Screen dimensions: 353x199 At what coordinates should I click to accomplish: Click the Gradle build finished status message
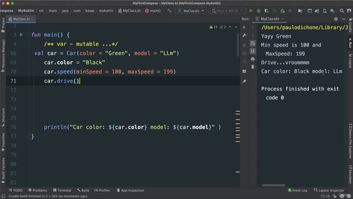(x=48, y=196)
